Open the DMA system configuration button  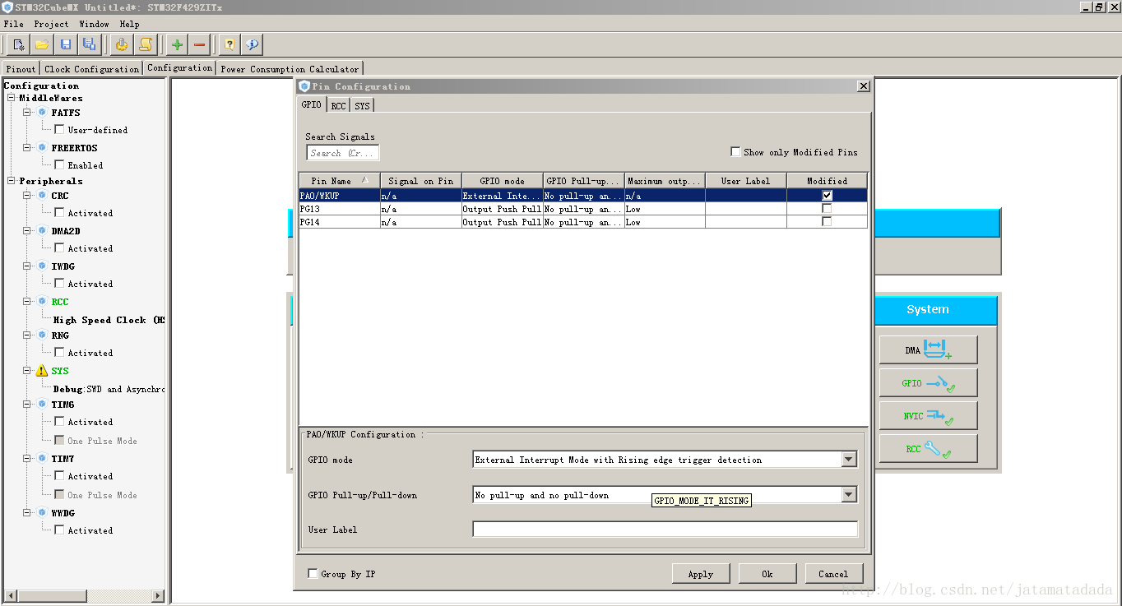click(x=929, y=349)
